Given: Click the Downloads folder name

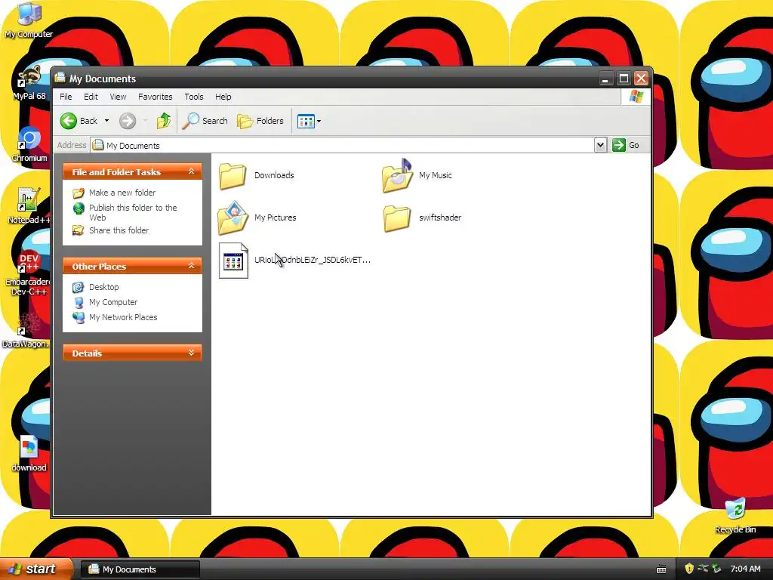Looking at the screenshot, I should click(x=274, y=175).
